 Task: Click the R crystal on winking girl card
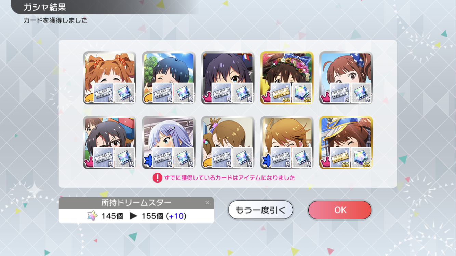tap(302, 157)
